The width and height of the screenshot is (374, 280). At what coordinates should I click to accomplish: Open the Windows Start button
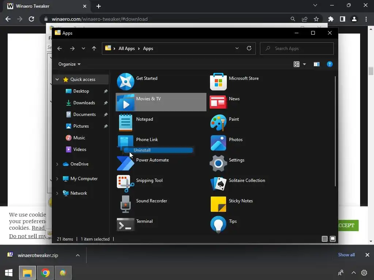(9, 273)
